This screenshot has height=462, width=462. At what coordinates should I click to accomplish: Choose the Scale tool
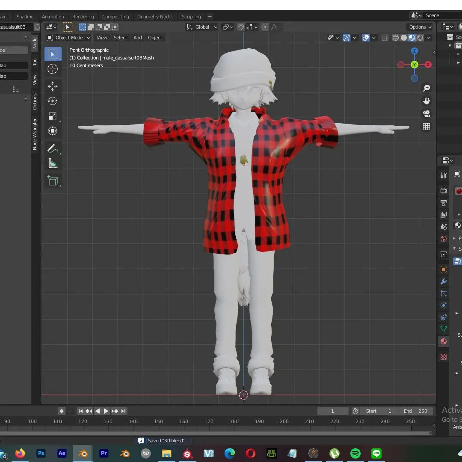(53, 116)
